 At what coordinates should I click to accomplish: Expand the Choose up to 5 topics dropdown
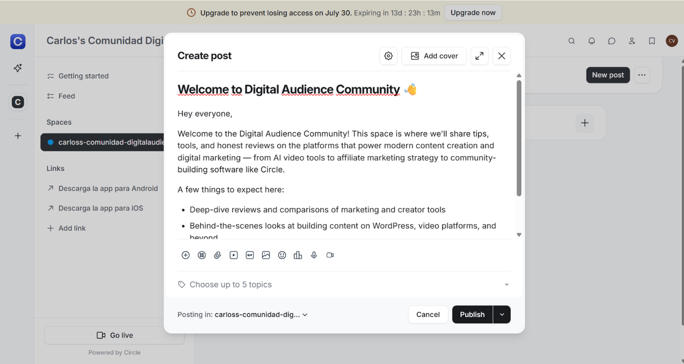click(344, 284)
